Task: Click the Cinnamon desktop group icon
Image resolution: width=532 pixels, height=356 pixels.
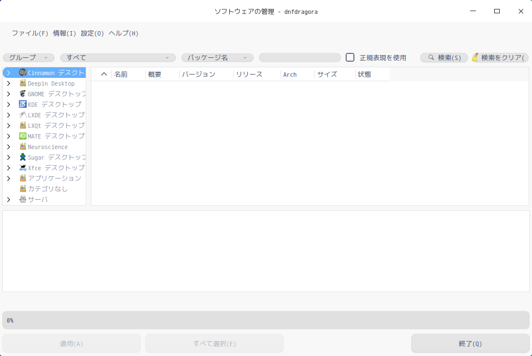Action: 23,72
